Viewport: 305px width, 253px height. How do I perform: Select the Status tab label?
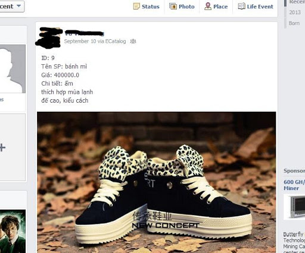(x=151, y=7)
